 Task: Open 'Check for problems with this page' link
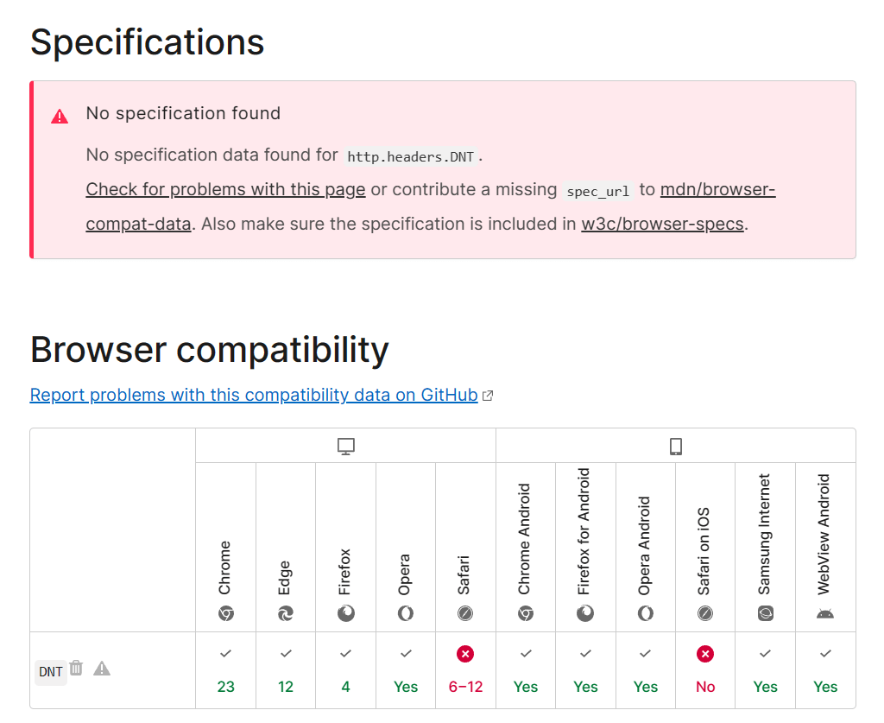click(x=225, y=189)
